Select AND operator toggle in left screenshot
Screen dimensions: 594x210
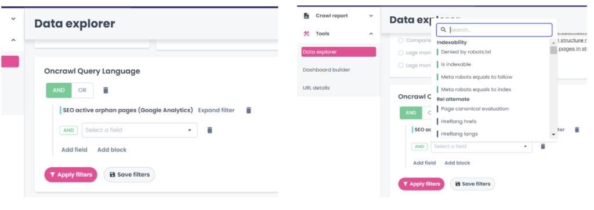[59, 90]
